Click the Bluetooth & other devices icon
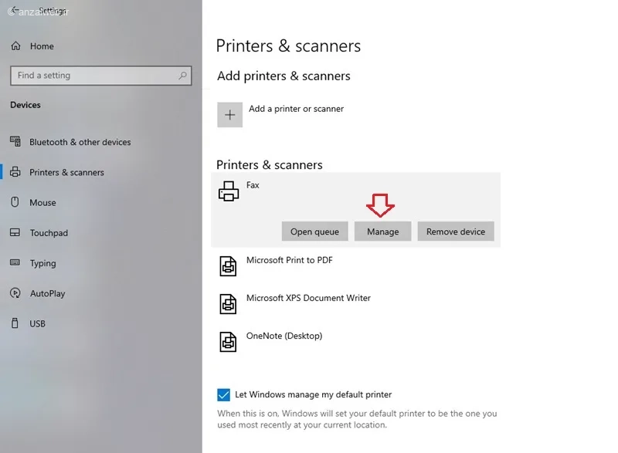This screenshot has width=618, height=453. pos(15,141)
